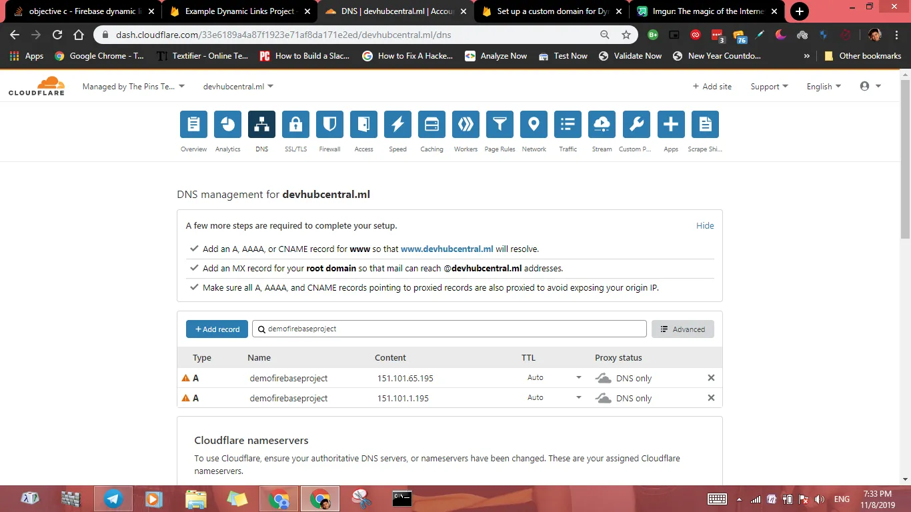
Task: Open the Custom Pages wrench icon
Action: (636, 125)
